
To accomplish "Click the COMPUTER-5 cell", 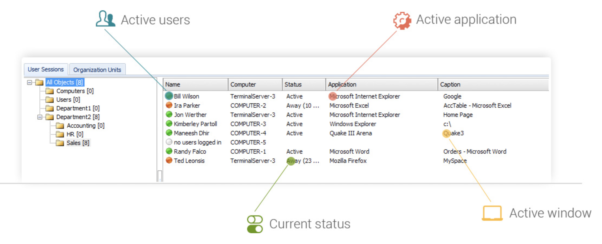I will point(248,142).
